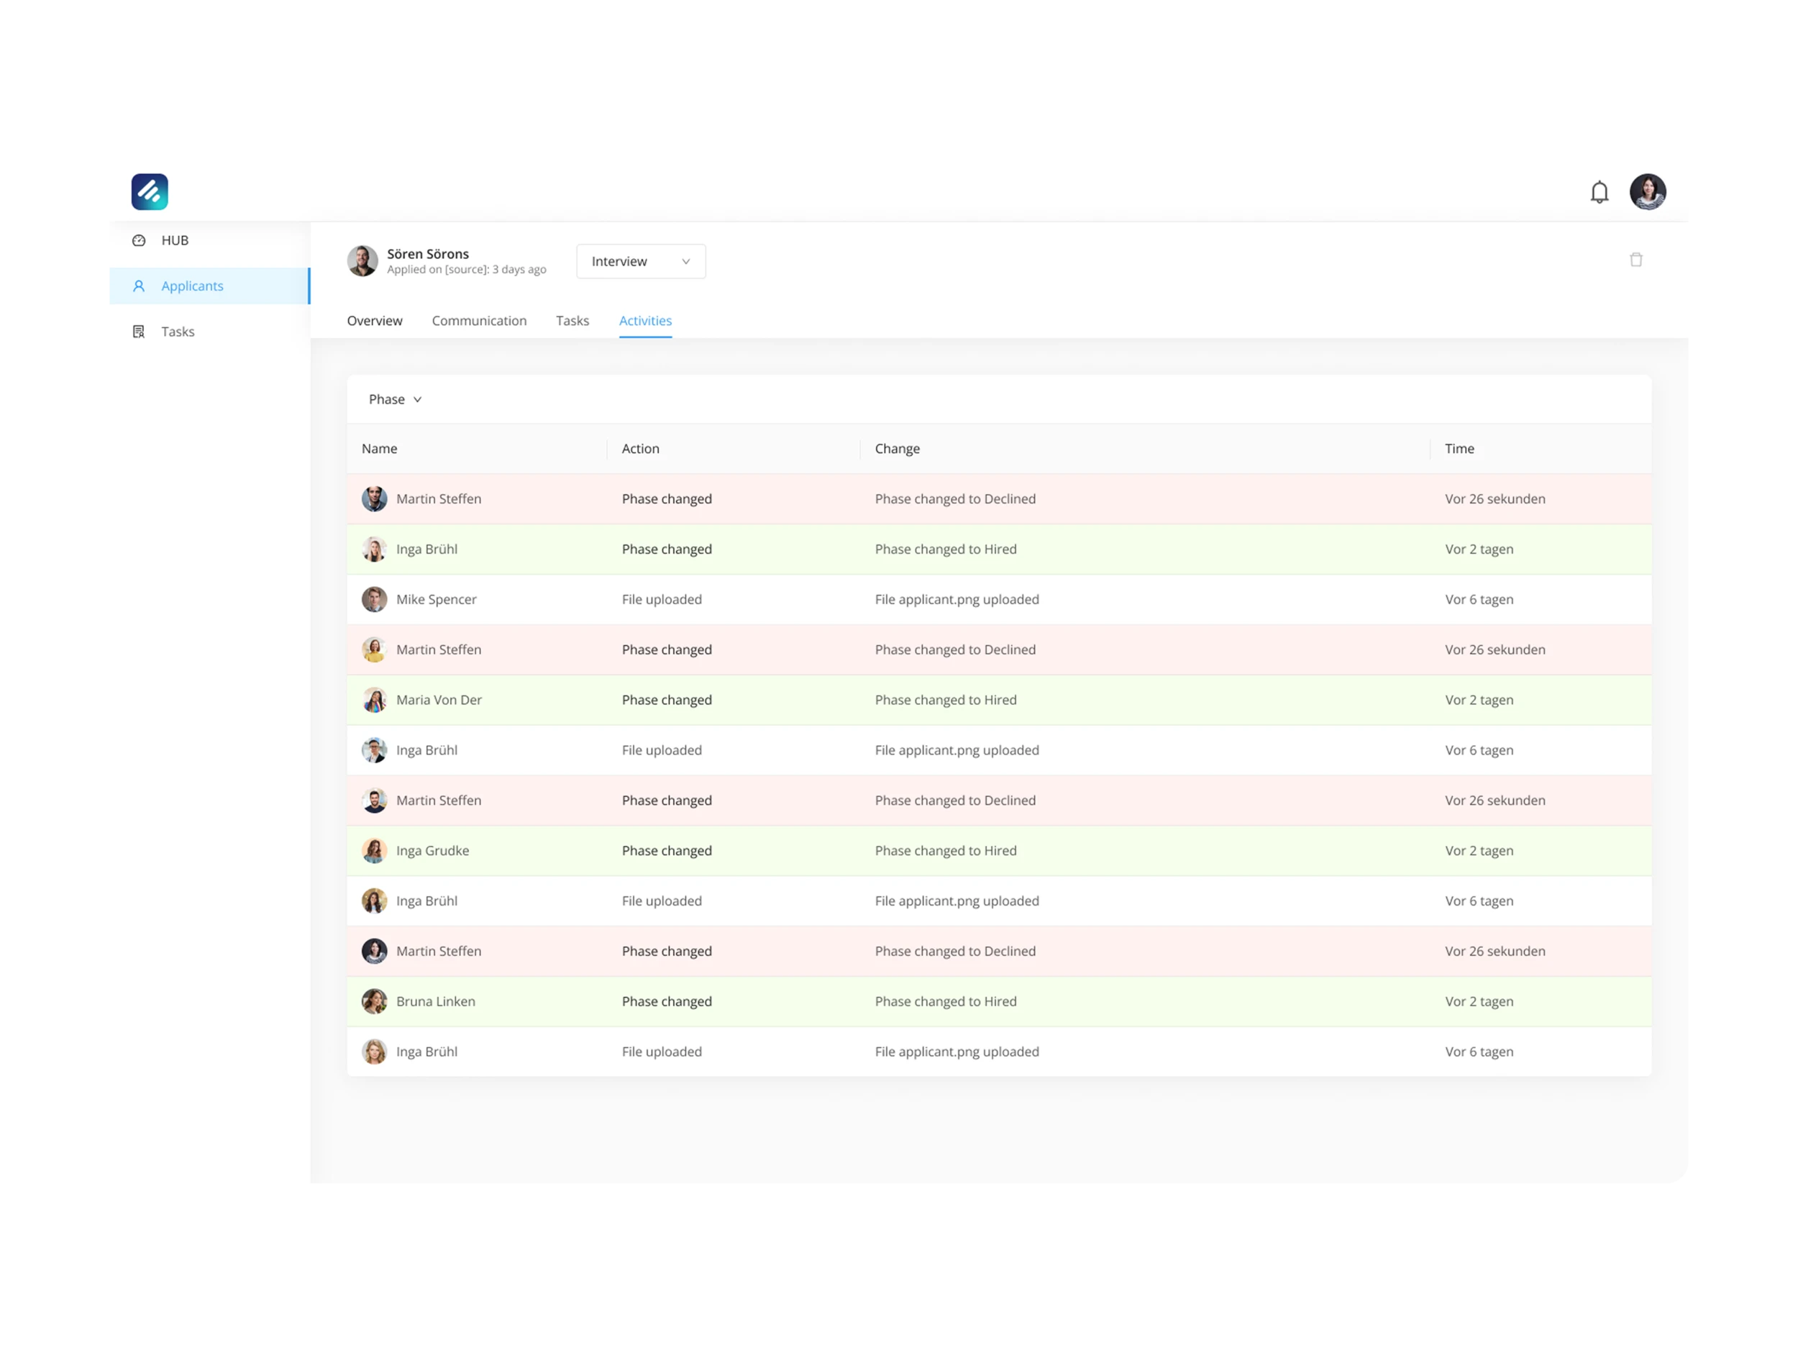Click 'Vor 2 tagen' in Bruna Linken row

(1479, 1001)
